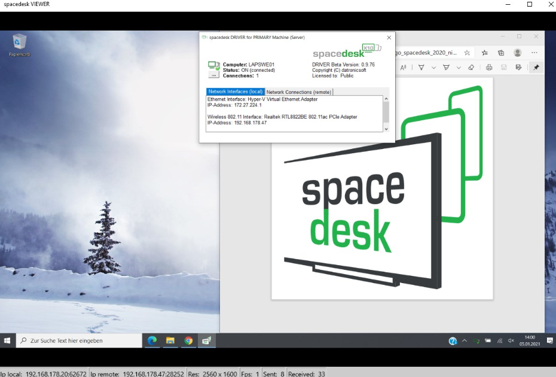Click the 'IP-Address: 172.27.224.1' line
Screen dimensions: 556x377
tap(234, 105)
